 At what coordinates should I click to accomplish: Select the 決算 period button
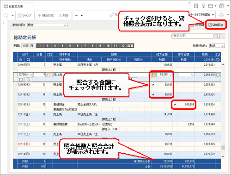(x=130, y=46)
